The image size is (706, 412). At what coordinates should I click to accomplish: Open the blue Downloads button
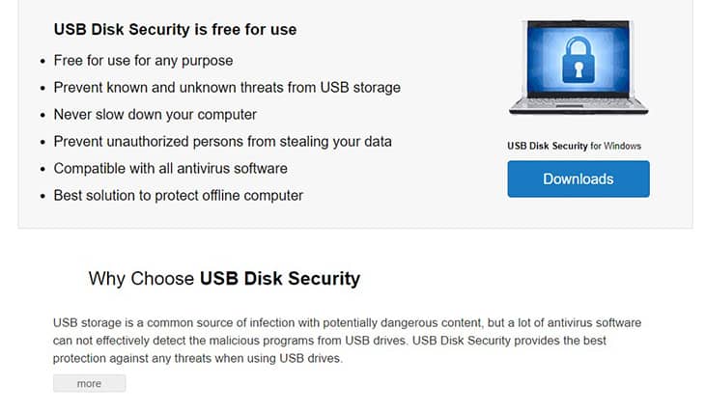(579, 179)
